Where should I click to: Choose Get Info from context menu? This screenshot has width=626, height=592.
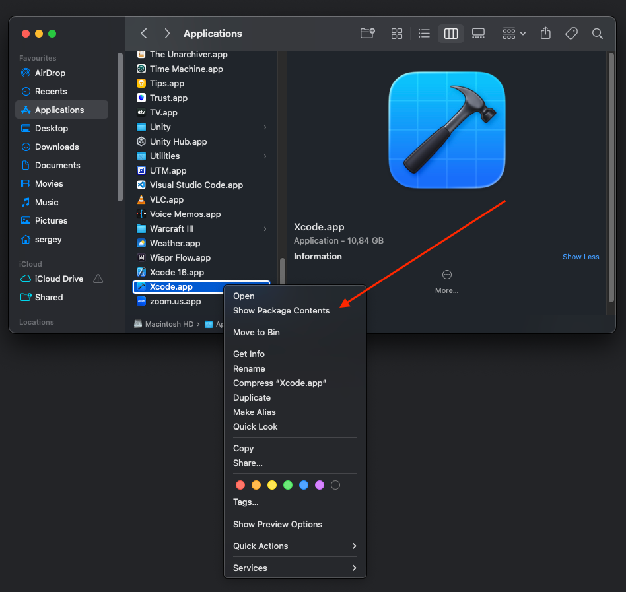coord(295,354)
